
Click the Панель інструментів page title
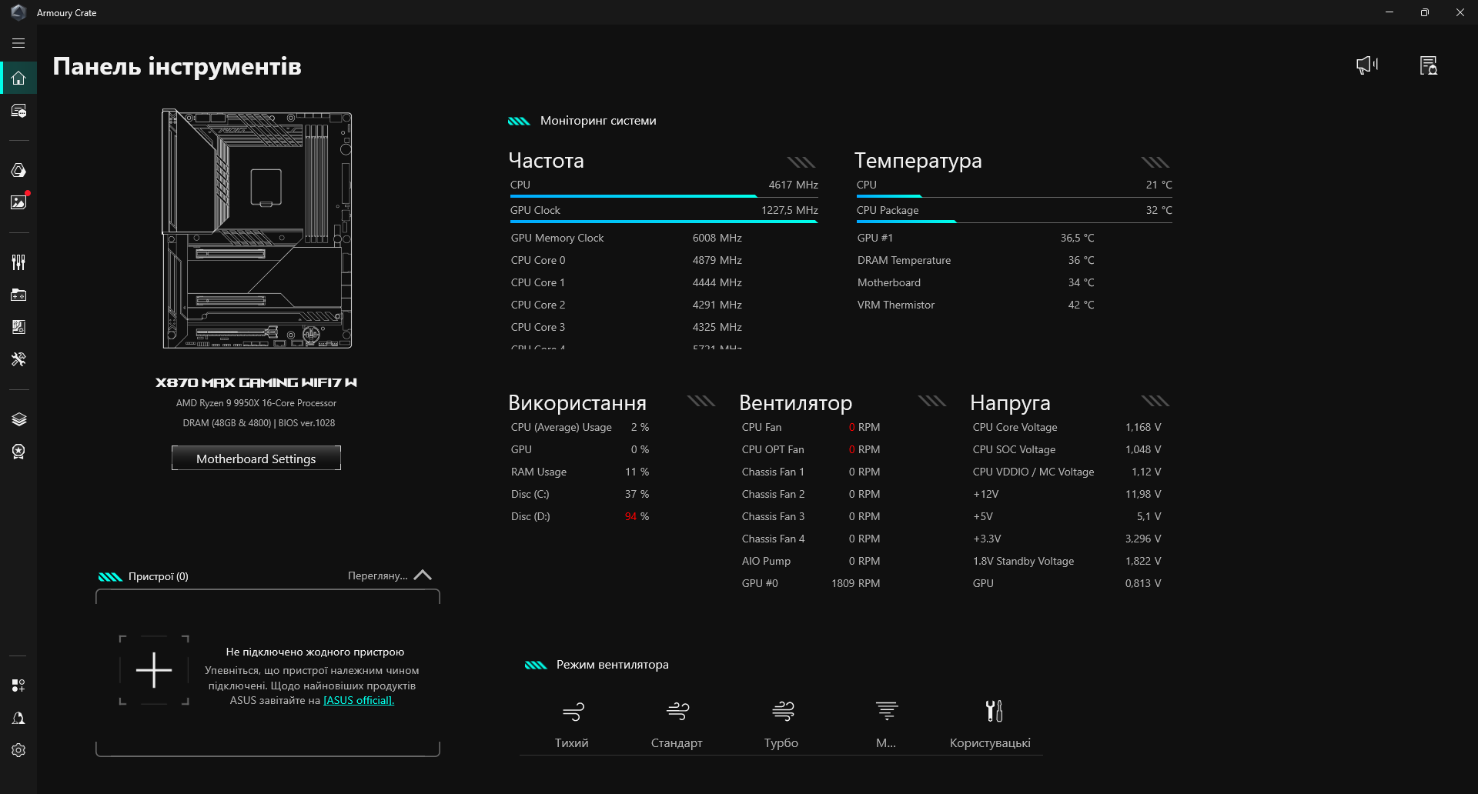[x=177, y=67]
